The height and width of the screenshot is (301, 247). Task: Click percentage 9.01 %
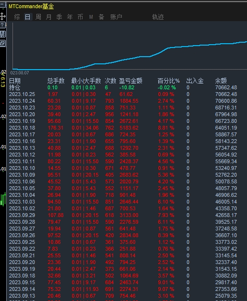[x=166, y=282]
